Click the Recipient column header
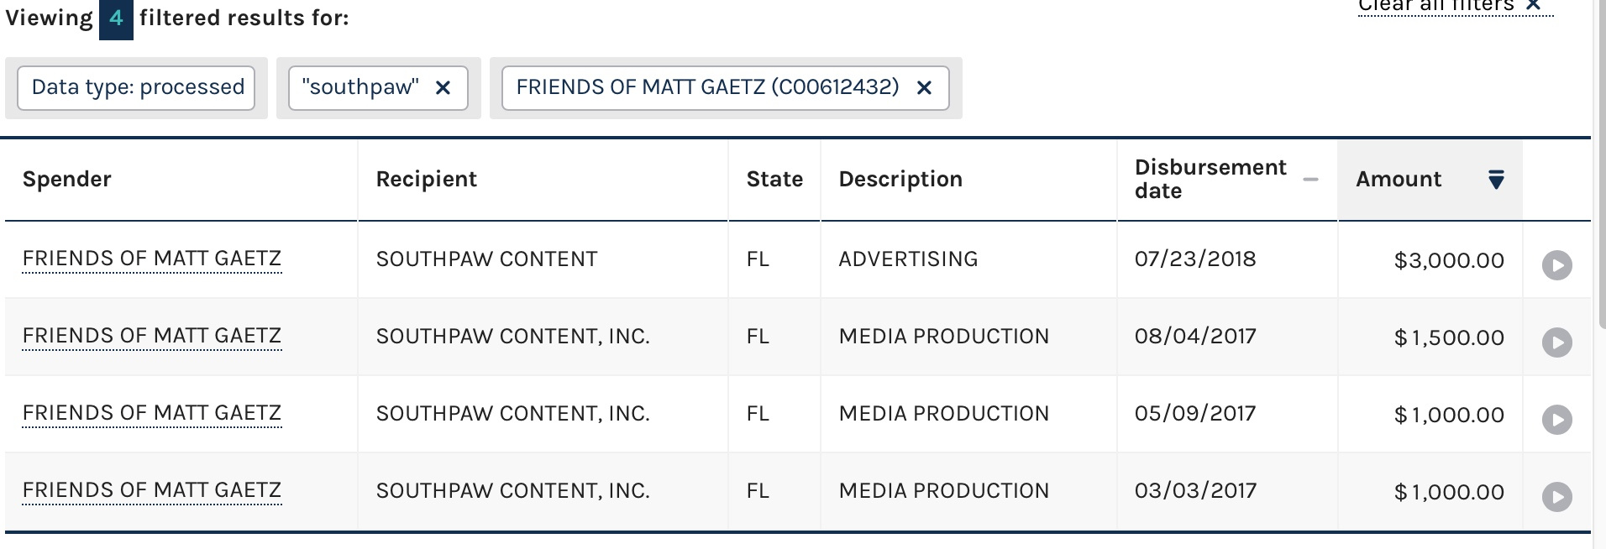Viewport: 1606px width, 549px height. point(426,180)
